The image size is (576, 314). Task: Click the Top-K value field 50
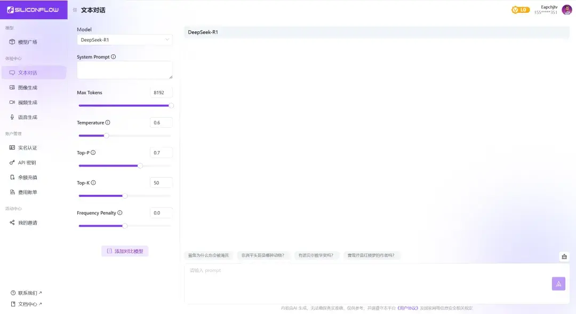point(161,183)
